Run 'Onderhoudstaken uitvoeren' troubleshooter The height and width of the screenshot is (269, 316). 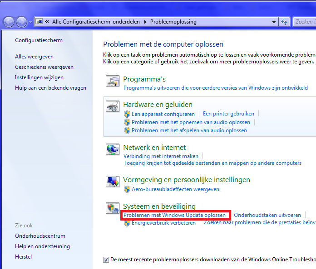(x=267, y=215)
